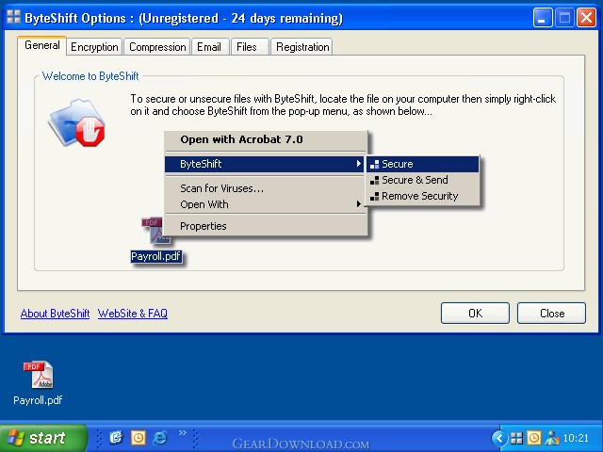Image resolution: width=603 pixels, height=452 pixels.
Task: Expand the ByteShift submenu arrow
Action: (358, 164)
